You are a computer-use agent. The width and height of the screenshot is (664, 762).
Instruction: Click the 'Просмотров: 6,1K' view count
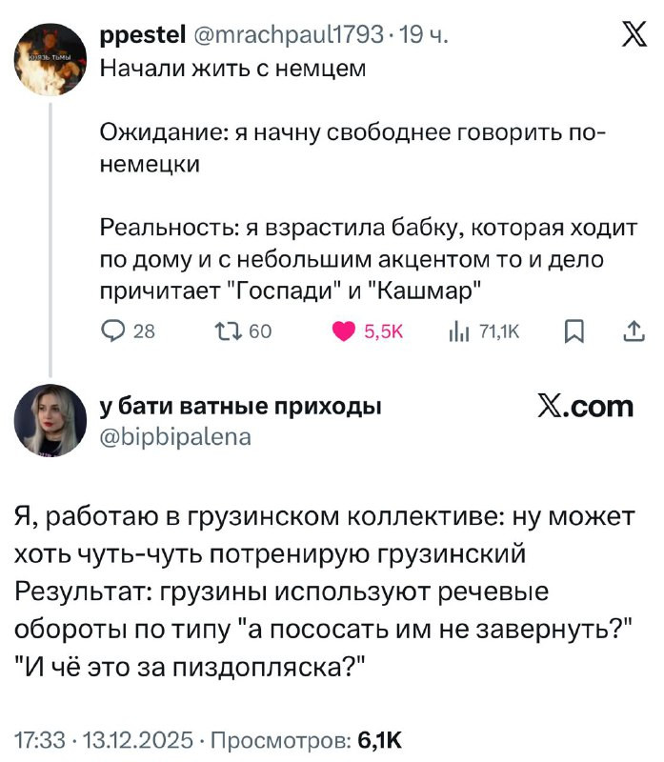[x=301, y=740]
